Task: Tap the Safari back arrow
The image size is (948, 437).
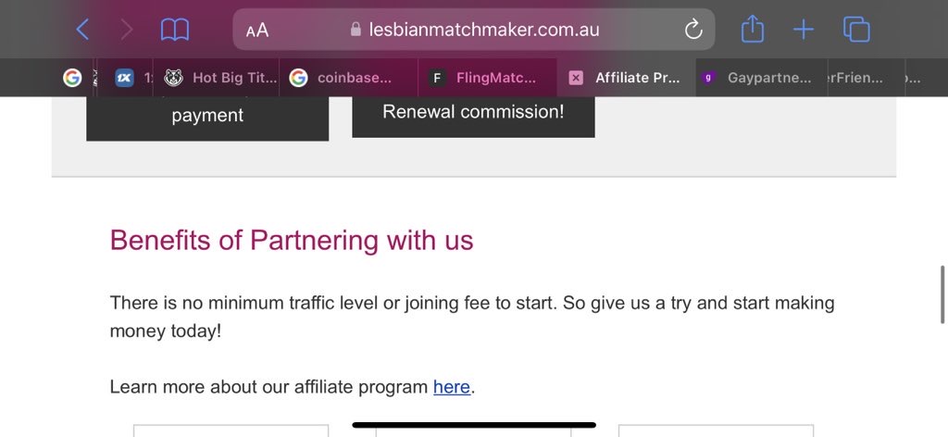Action: coord(82,29)
